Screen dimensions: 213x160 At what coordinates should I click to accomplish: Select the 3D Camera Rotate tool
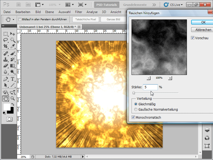click(13, 92)
